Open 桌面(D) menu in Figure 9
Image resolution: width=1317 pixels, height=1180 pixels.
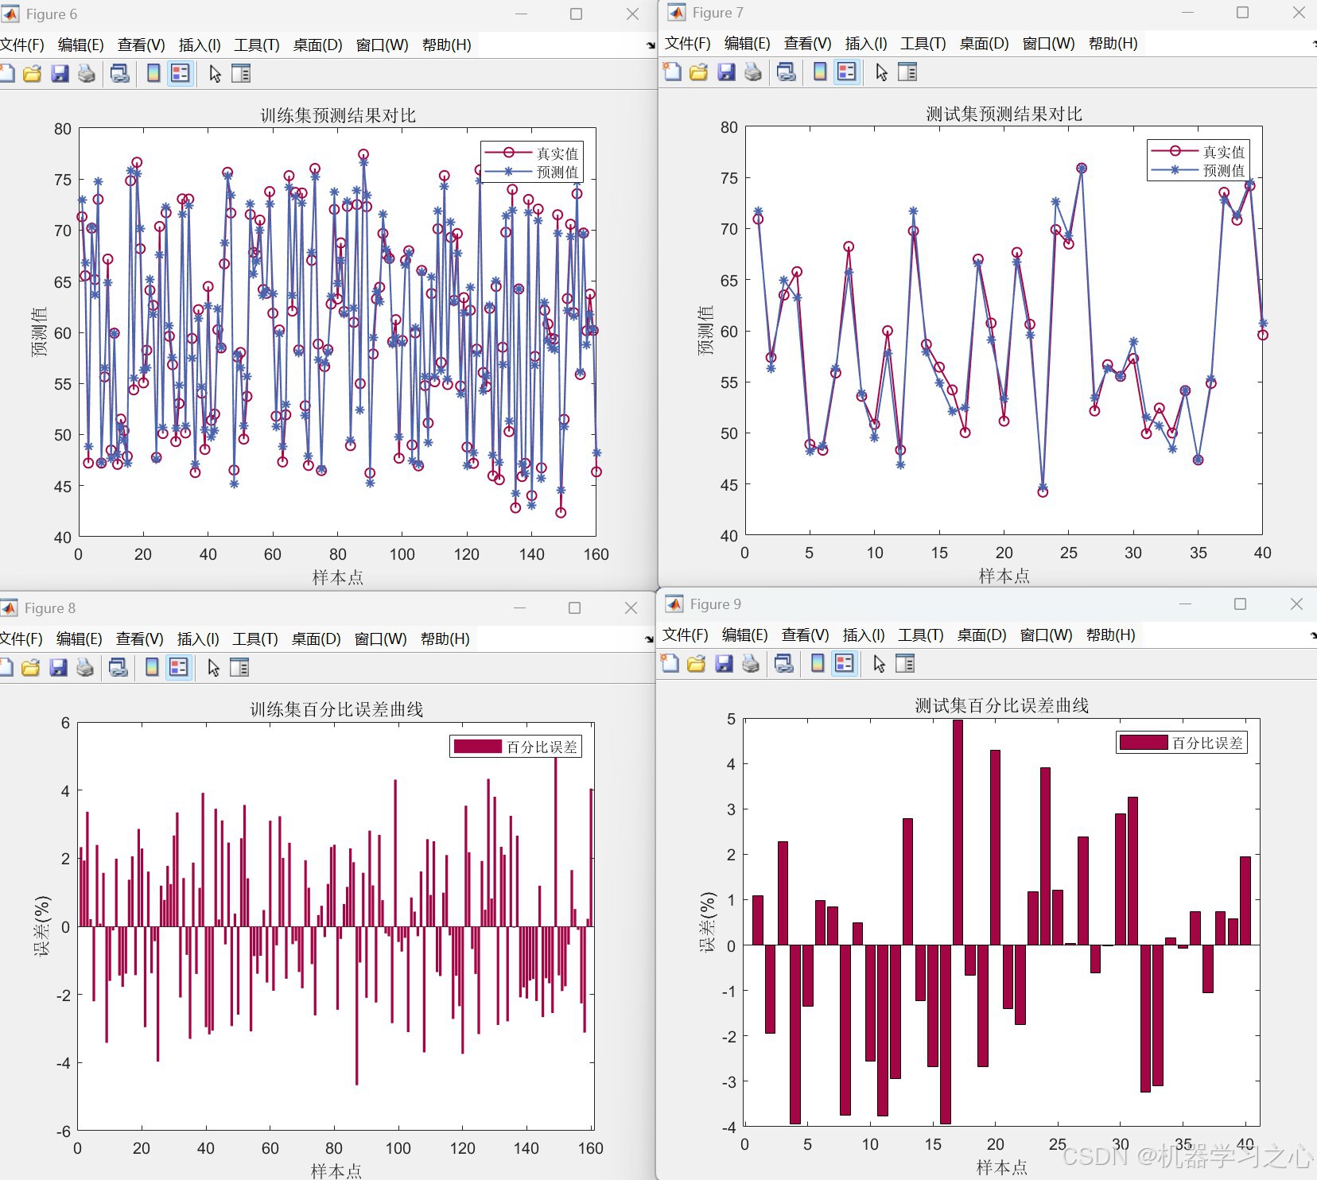982,635
